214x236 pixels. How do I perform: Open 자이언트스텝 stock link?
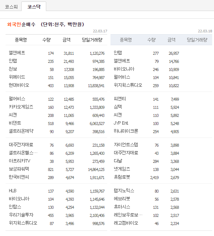pyautogui.click(x=126, y=145)
